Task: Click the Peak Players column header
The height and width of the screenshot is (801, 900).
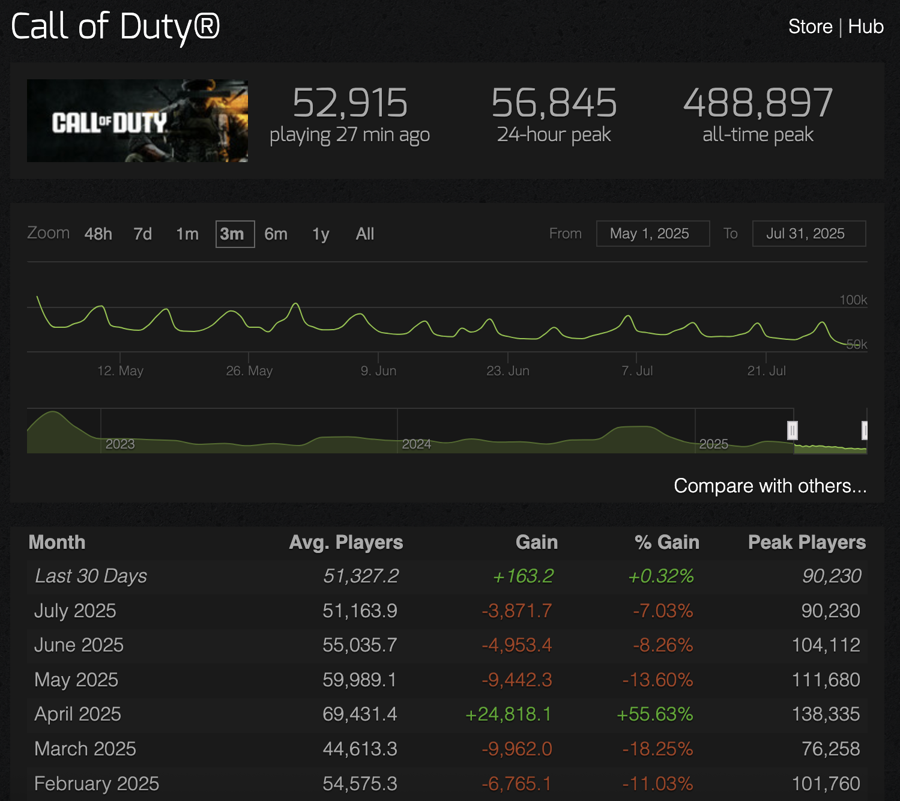Action: pos(807,542)
